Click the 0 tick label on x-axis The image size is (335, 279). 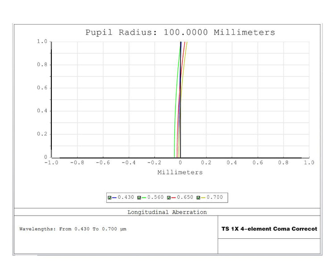180,162
